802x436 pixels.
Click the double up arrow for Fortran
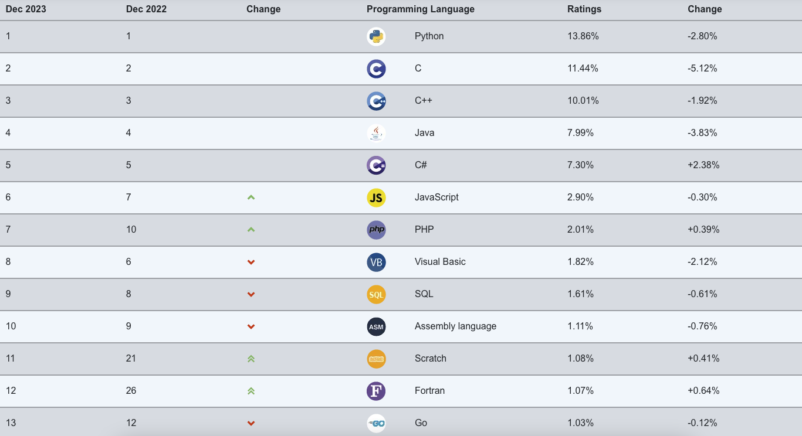(x=251, y=391)
